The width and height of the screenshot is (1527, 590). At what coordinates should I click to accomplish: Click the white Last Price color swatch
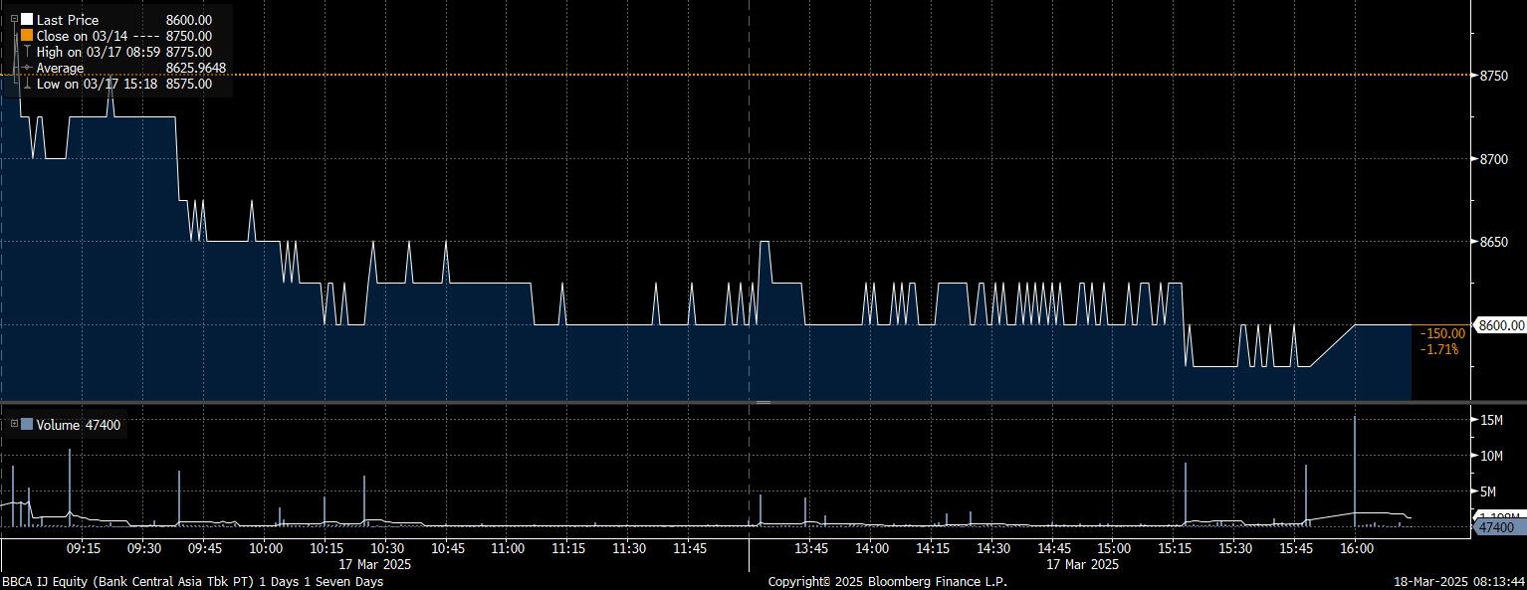point(27,20)
